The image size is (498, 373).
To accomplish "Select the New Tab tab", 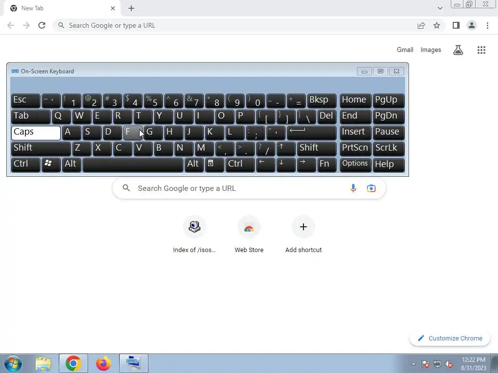I will 62,8.
